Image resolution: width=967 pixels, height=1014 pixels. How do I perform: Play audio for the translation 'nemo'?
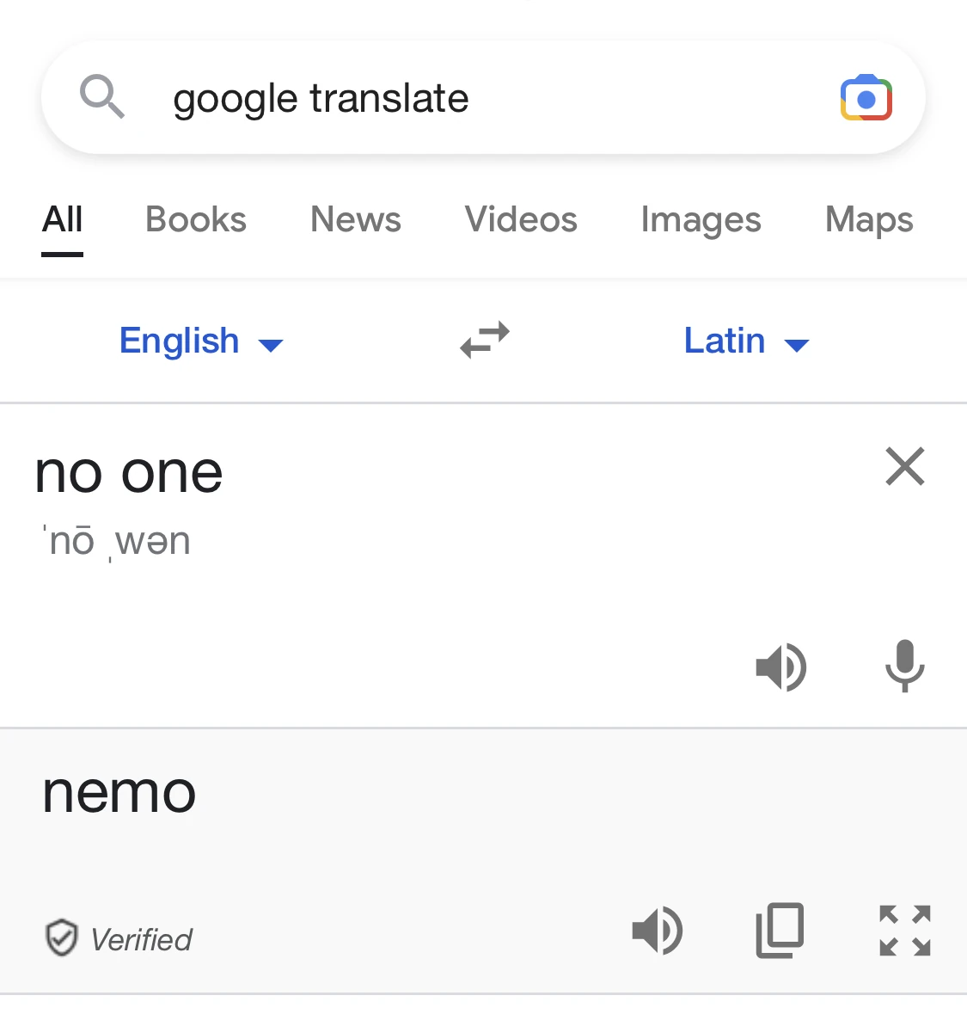point(658,931)
